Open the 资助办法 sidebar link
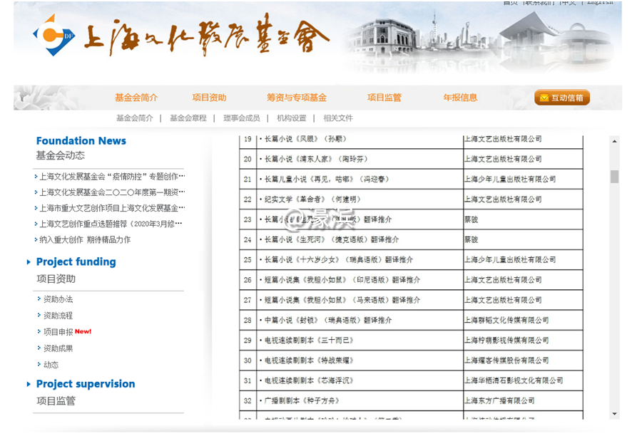Image resolution: width=637 pixels, height=436 pixels. pos(58,299)
